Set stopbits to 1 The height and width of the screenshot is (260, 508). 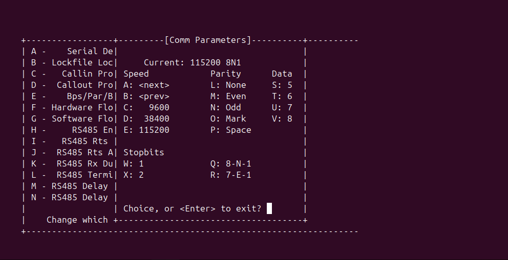pyautogui.click(x=134, y=163)
